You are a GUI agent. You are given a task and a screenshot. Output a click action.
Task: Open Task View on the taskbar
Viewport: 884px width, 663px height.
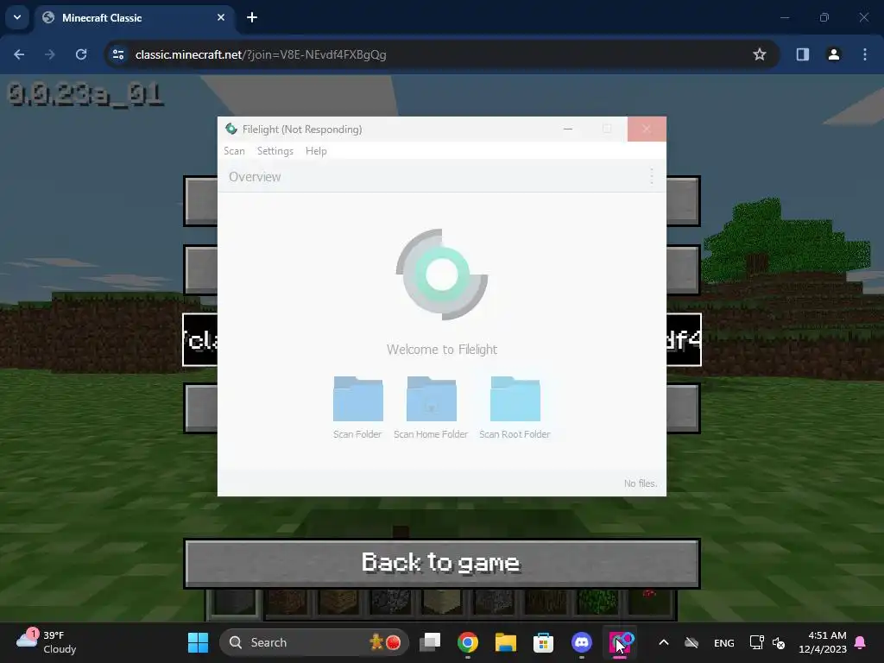(430, 642)
